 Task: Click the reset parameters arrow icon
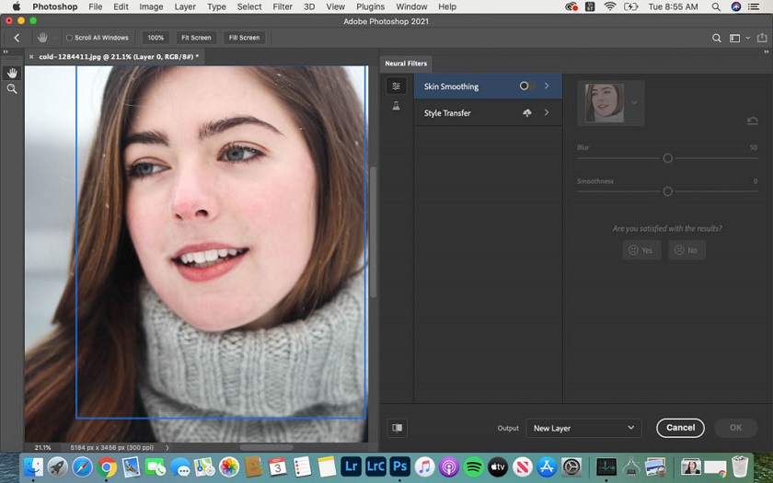pos(753,121)
